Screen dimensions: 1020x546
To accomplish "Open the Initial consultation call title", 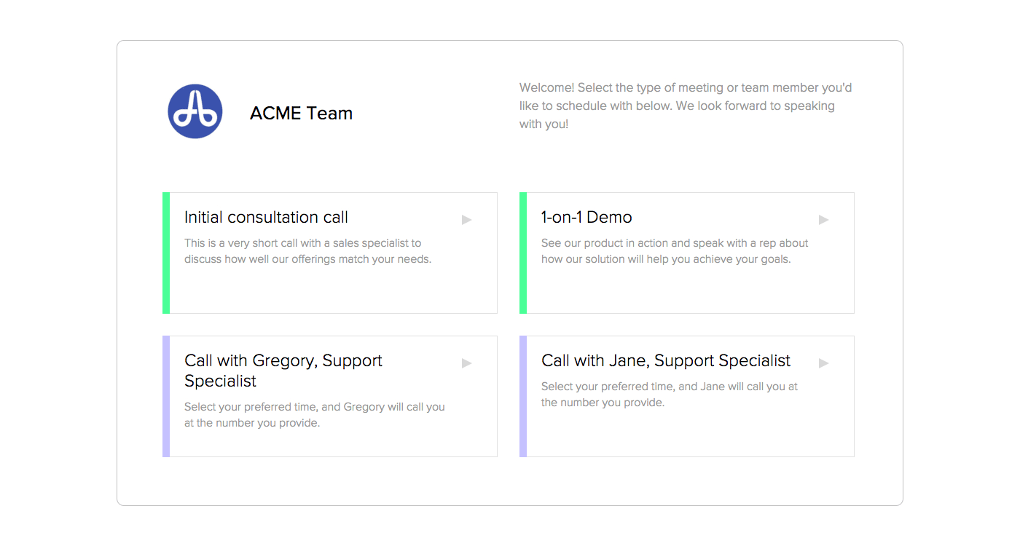I will (266, 218).
